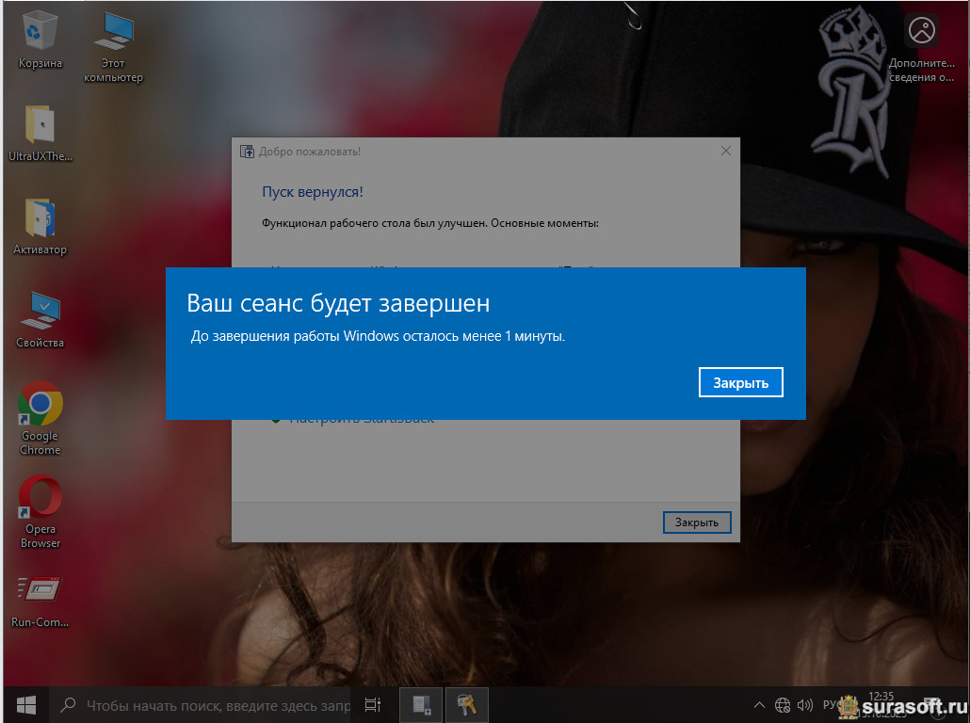Switch to the taskbar app with keys icon
Viewport: 970px width, 723px height.
tap(467, 704)
